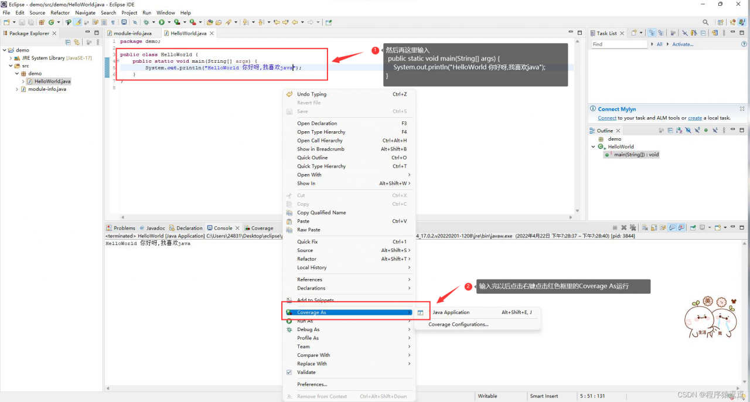Toggle Show Console on standard error change
Screen dimensions: 750x402
pyautogui.click(x=682, y=227)
